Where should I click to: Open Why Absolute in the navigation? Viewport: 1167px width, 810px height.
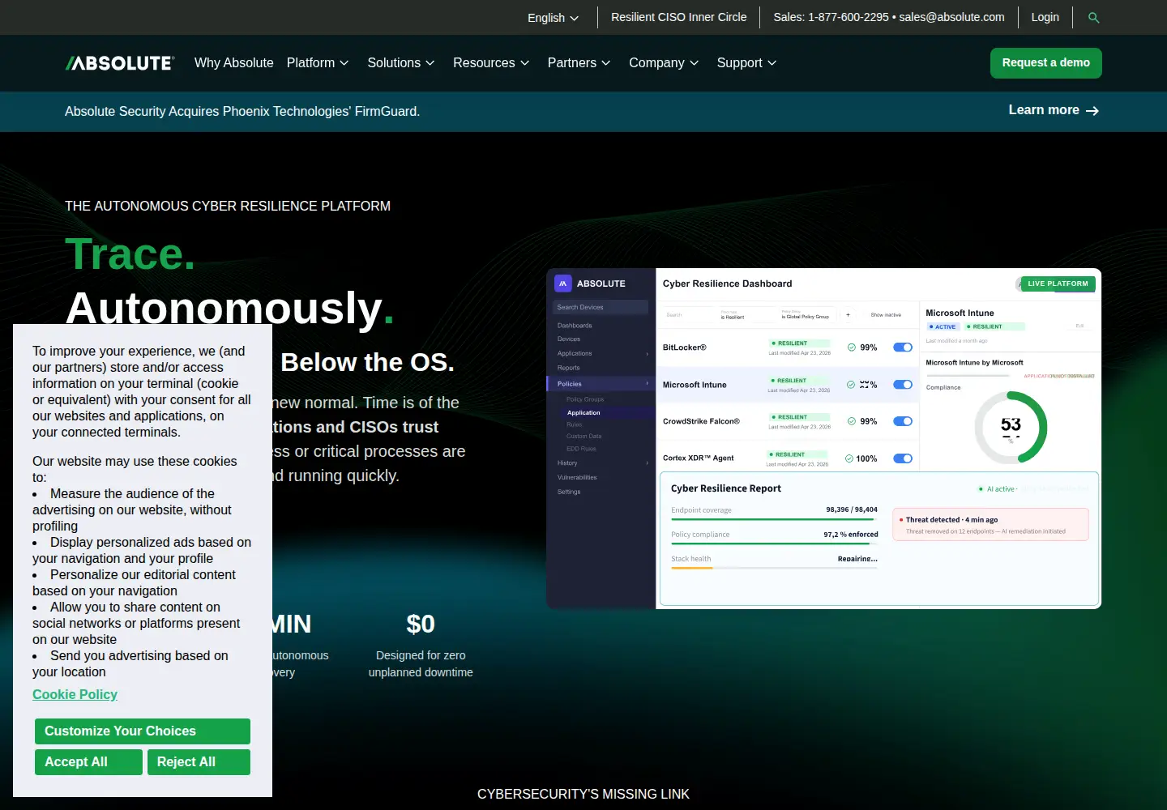(x=234, y=63)
